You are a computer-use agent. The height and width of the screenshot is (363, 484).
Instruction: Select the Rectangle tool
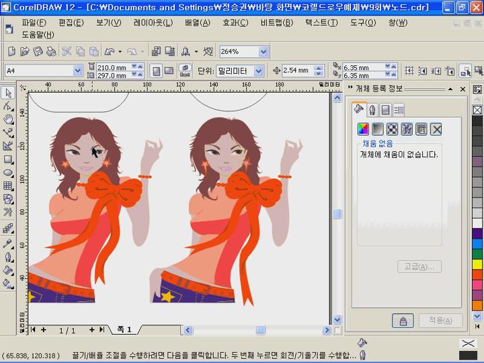pyautogui.click(x=8, y=159)
